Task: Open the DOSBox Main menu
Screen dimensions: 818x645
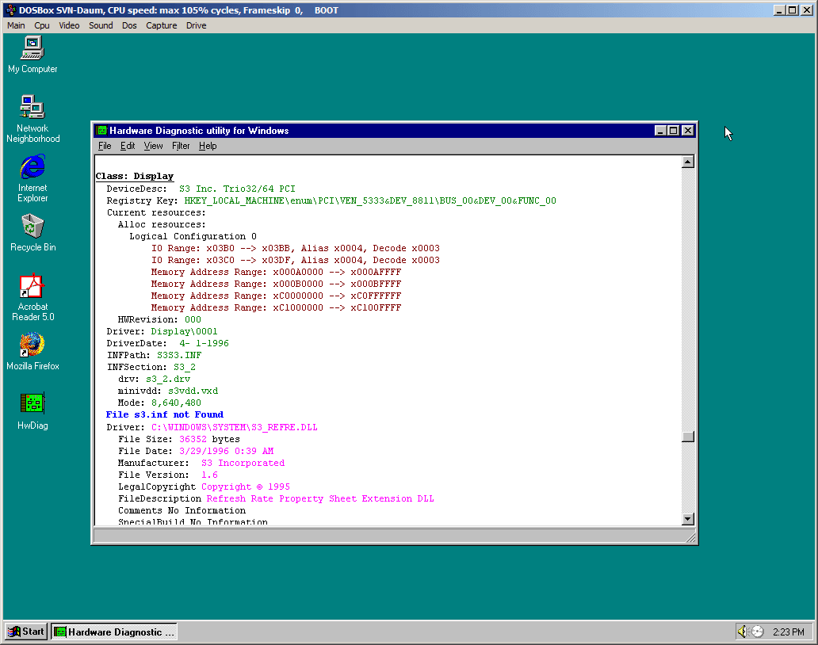Action: coord(16,25)
